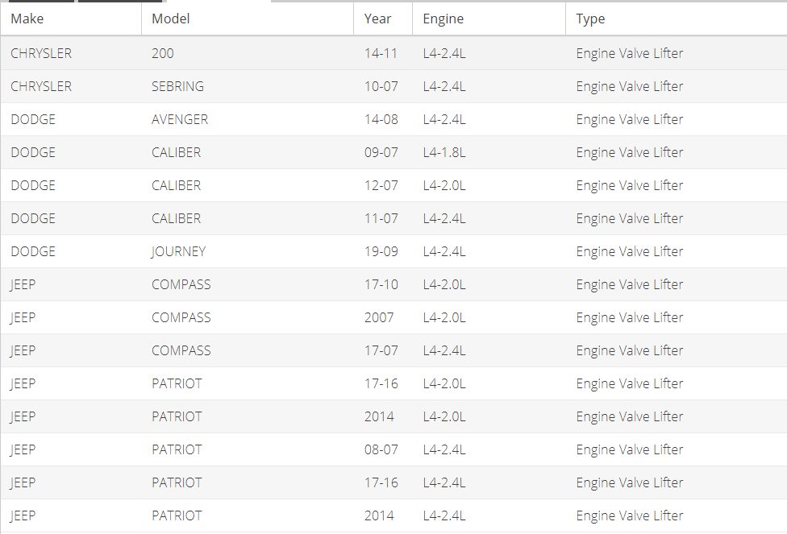Click the Year column header
The width and height of the screenshot is (787, 534).
[x=383, y=19]
